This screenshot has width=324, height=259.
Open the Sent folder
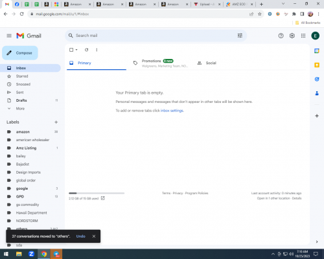tap(30, 93)
